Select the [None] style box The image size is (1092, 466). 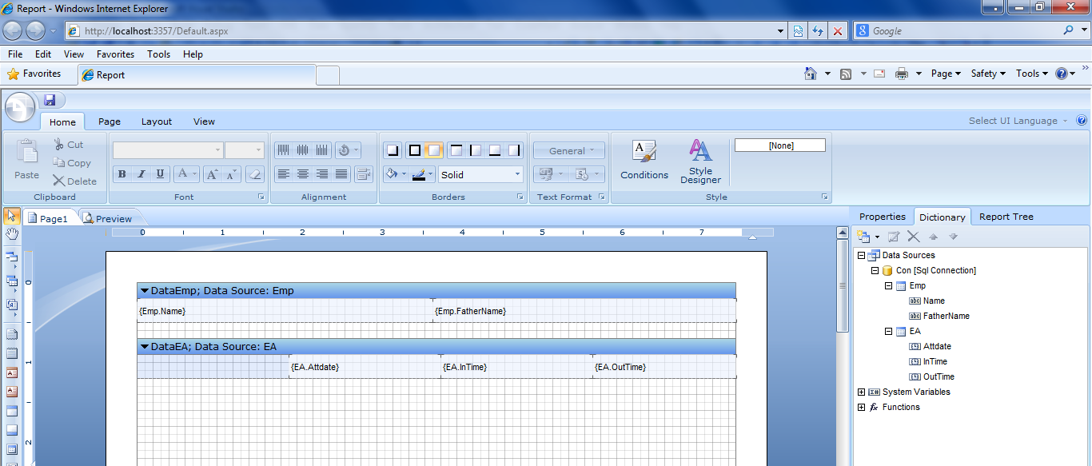coord(780,145)
